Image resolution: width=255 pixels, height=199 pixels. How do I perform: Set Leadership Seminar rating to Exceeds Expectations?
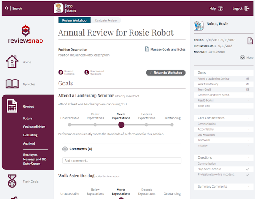(x=147, y=125)
